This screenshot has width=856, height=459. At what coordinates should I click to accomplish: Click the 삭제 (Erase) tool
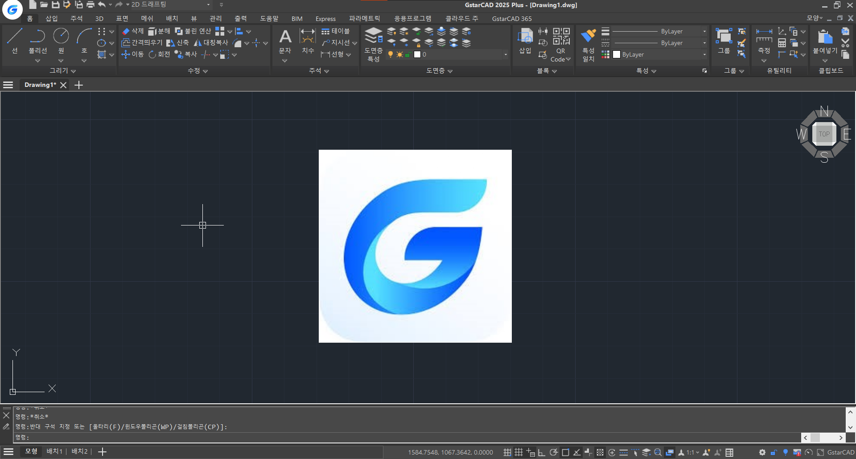[132, 31]
